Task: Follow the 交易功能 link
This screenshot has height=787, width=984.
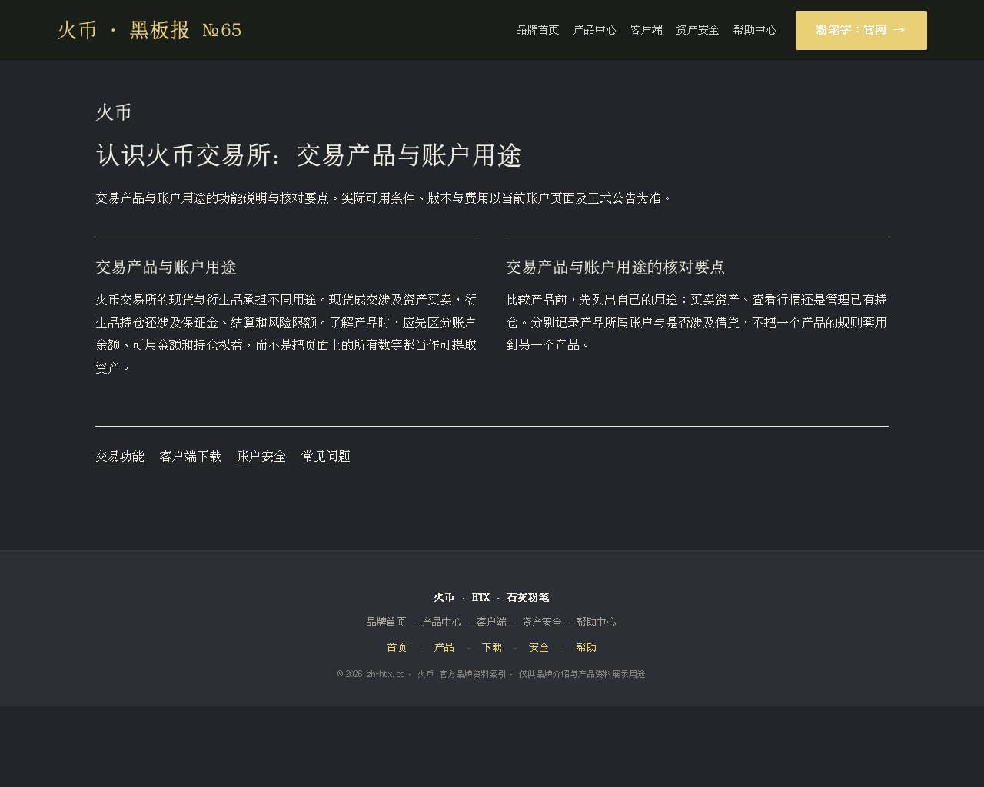Action: [120, 457]
